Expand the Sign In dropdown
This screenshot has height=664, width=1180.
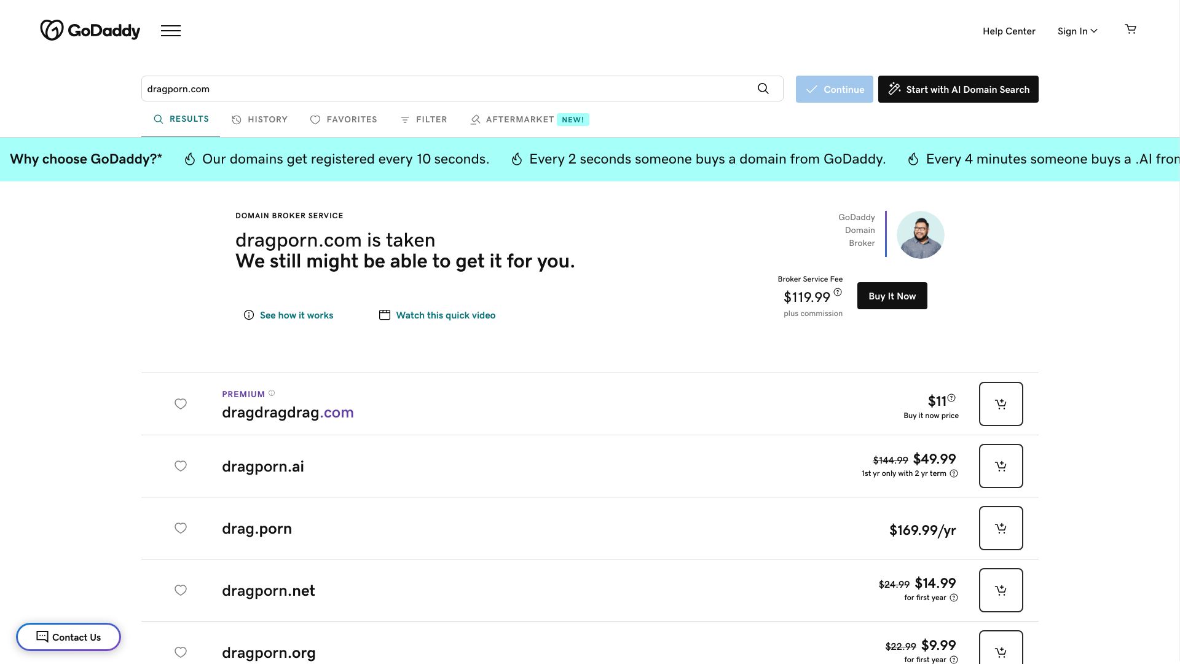1077,31
